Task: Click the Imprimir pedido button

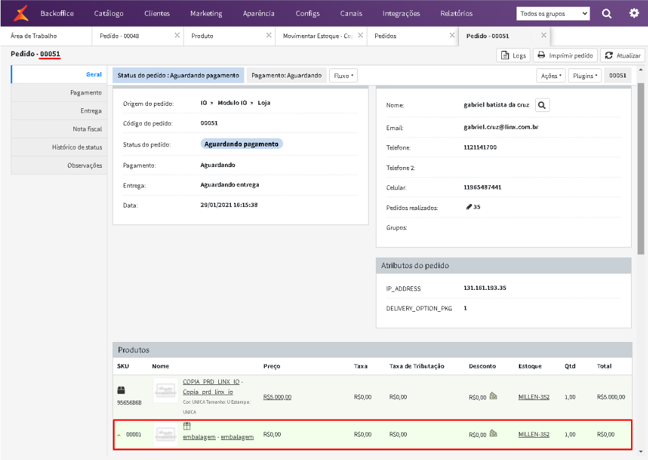Action: coord(565,55)
